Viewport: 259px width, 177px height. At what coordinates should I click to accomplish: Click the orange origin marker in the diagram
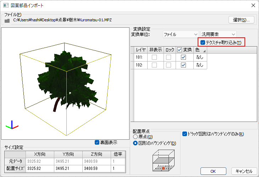pyautogui.click(x=163, y=168)
